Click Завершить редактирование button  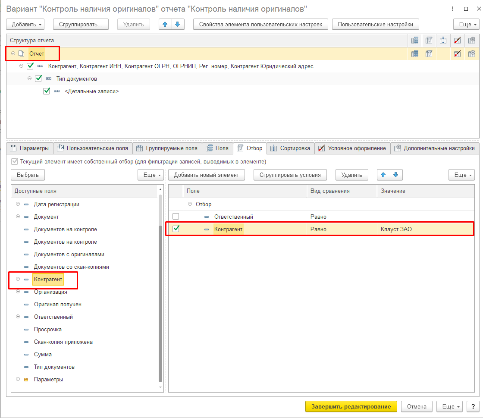pos(351,407)
